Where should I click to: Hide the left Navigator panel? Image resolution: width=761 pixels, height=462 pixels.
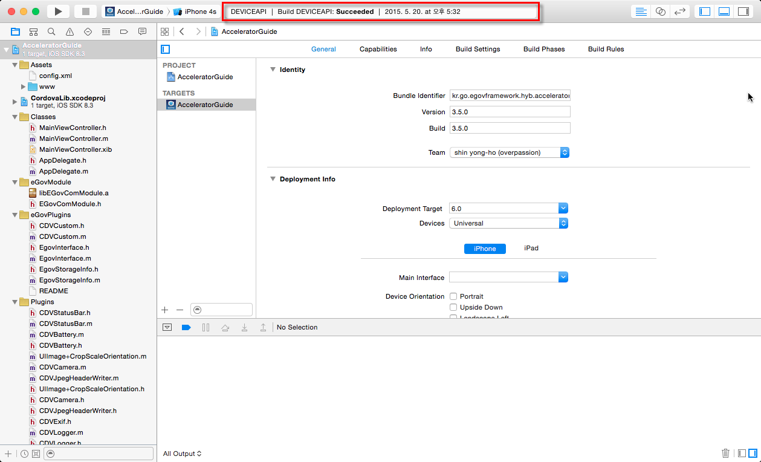tap(704, 11)
